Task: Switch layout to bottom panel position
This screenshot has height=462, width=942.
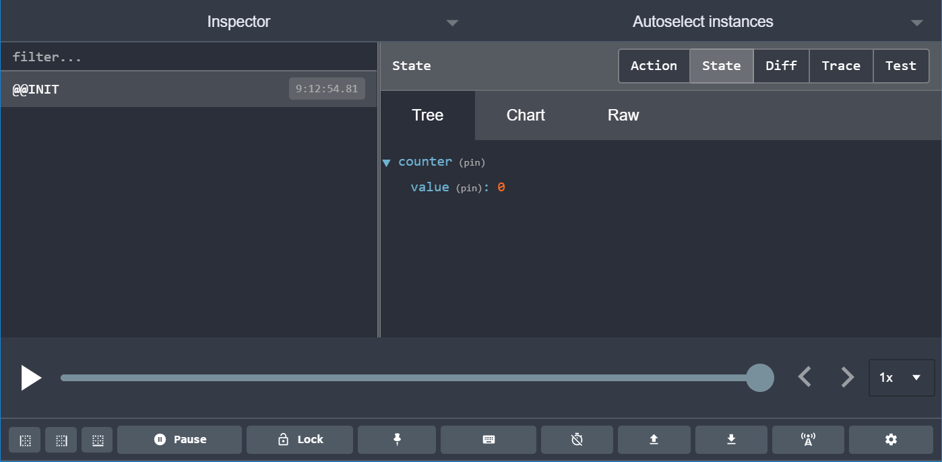Action: tap(97, 440)
